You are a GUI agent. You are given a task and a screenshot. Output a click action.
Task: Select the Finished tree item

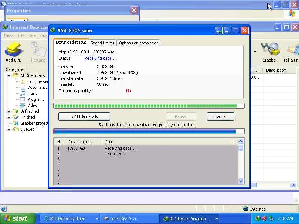tap(28, 117)
